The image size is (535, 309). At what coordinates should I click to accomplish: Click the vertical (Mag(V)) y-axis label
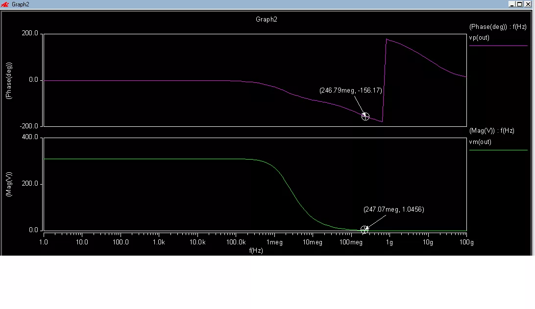9,184
